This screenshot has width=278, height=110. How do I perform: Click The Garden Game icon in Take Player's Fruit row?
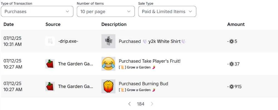tap(50, 64)
